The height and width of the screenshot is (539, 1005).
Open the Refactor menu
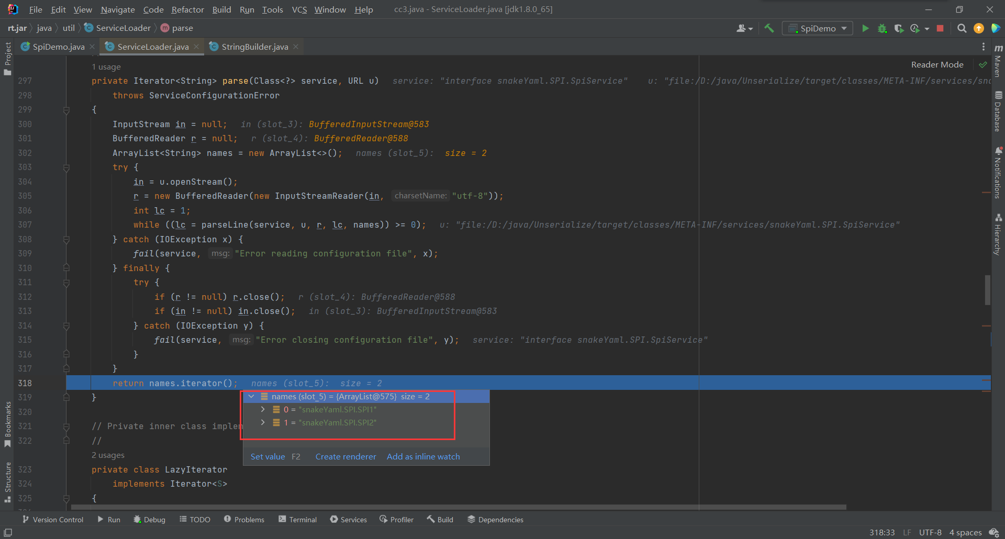[187, 9]
